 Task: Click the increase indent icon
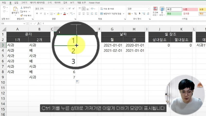tap(96, 14)
